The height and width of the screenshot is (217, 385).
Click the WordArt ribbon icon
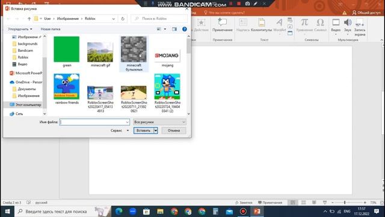[279, 25]
